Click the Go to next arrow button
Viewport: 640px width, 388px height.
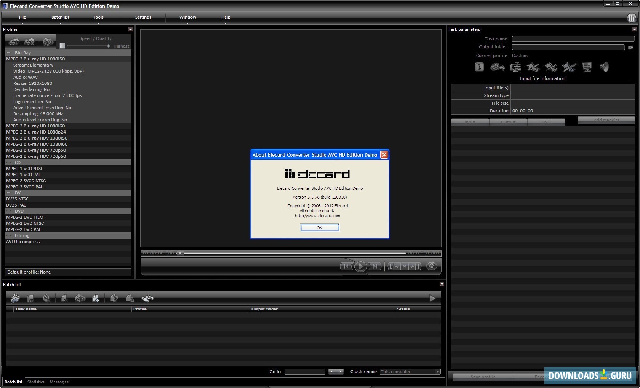click(340, 372)
